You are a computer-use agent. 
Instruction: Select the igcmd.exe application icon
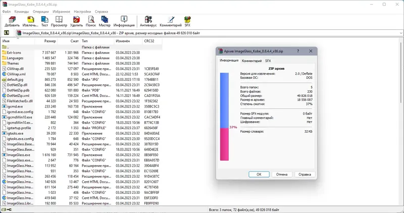coord(4,107)
